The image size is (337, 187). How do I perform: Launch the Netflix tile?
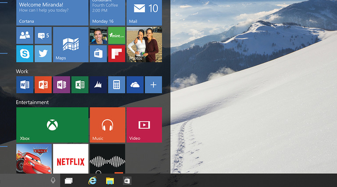tap(71, 159)
